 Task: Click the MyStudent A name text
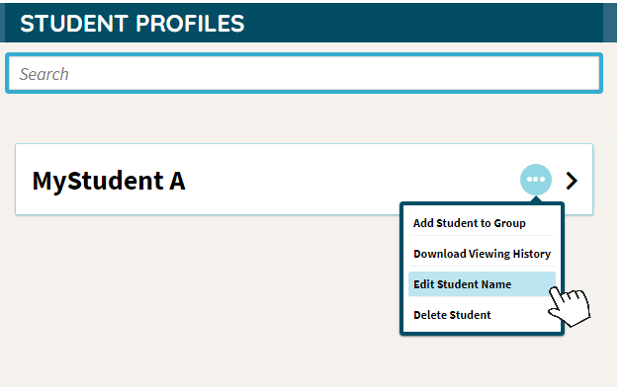click(x=109, y=181)
